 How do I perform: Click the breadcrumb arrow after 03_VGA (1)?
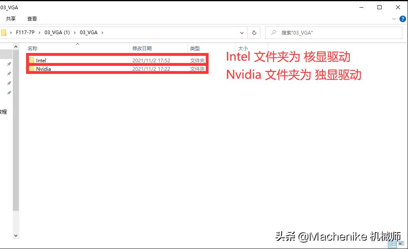pos(75,33)
